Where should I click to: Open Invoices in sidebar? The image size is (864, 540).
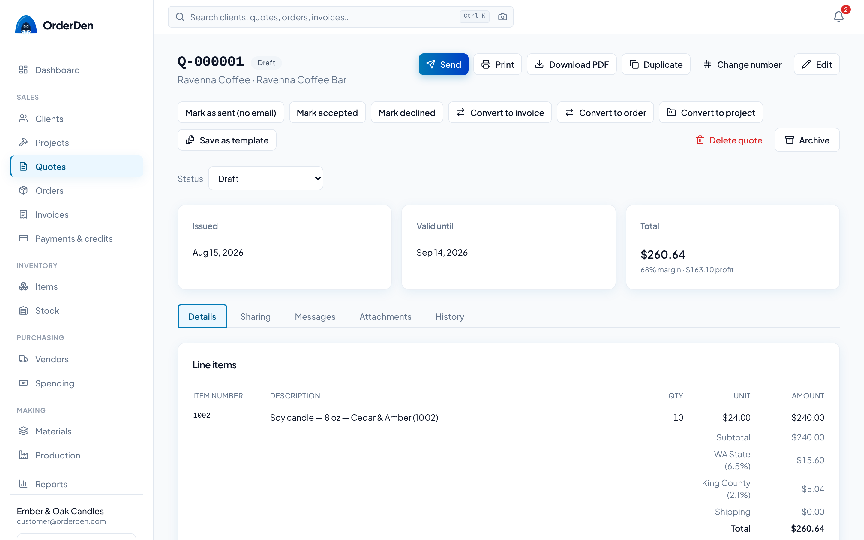[x=76, y=214]
